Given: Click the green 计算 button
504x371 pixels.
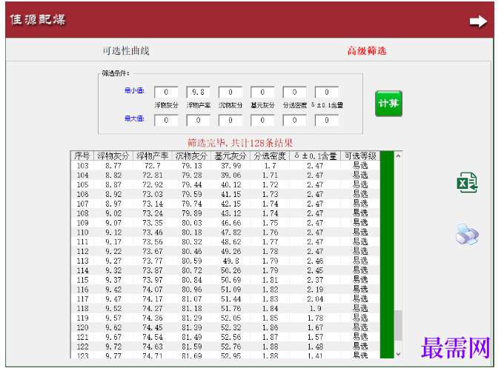Looking at the screenshot, I should coord(388,104).
